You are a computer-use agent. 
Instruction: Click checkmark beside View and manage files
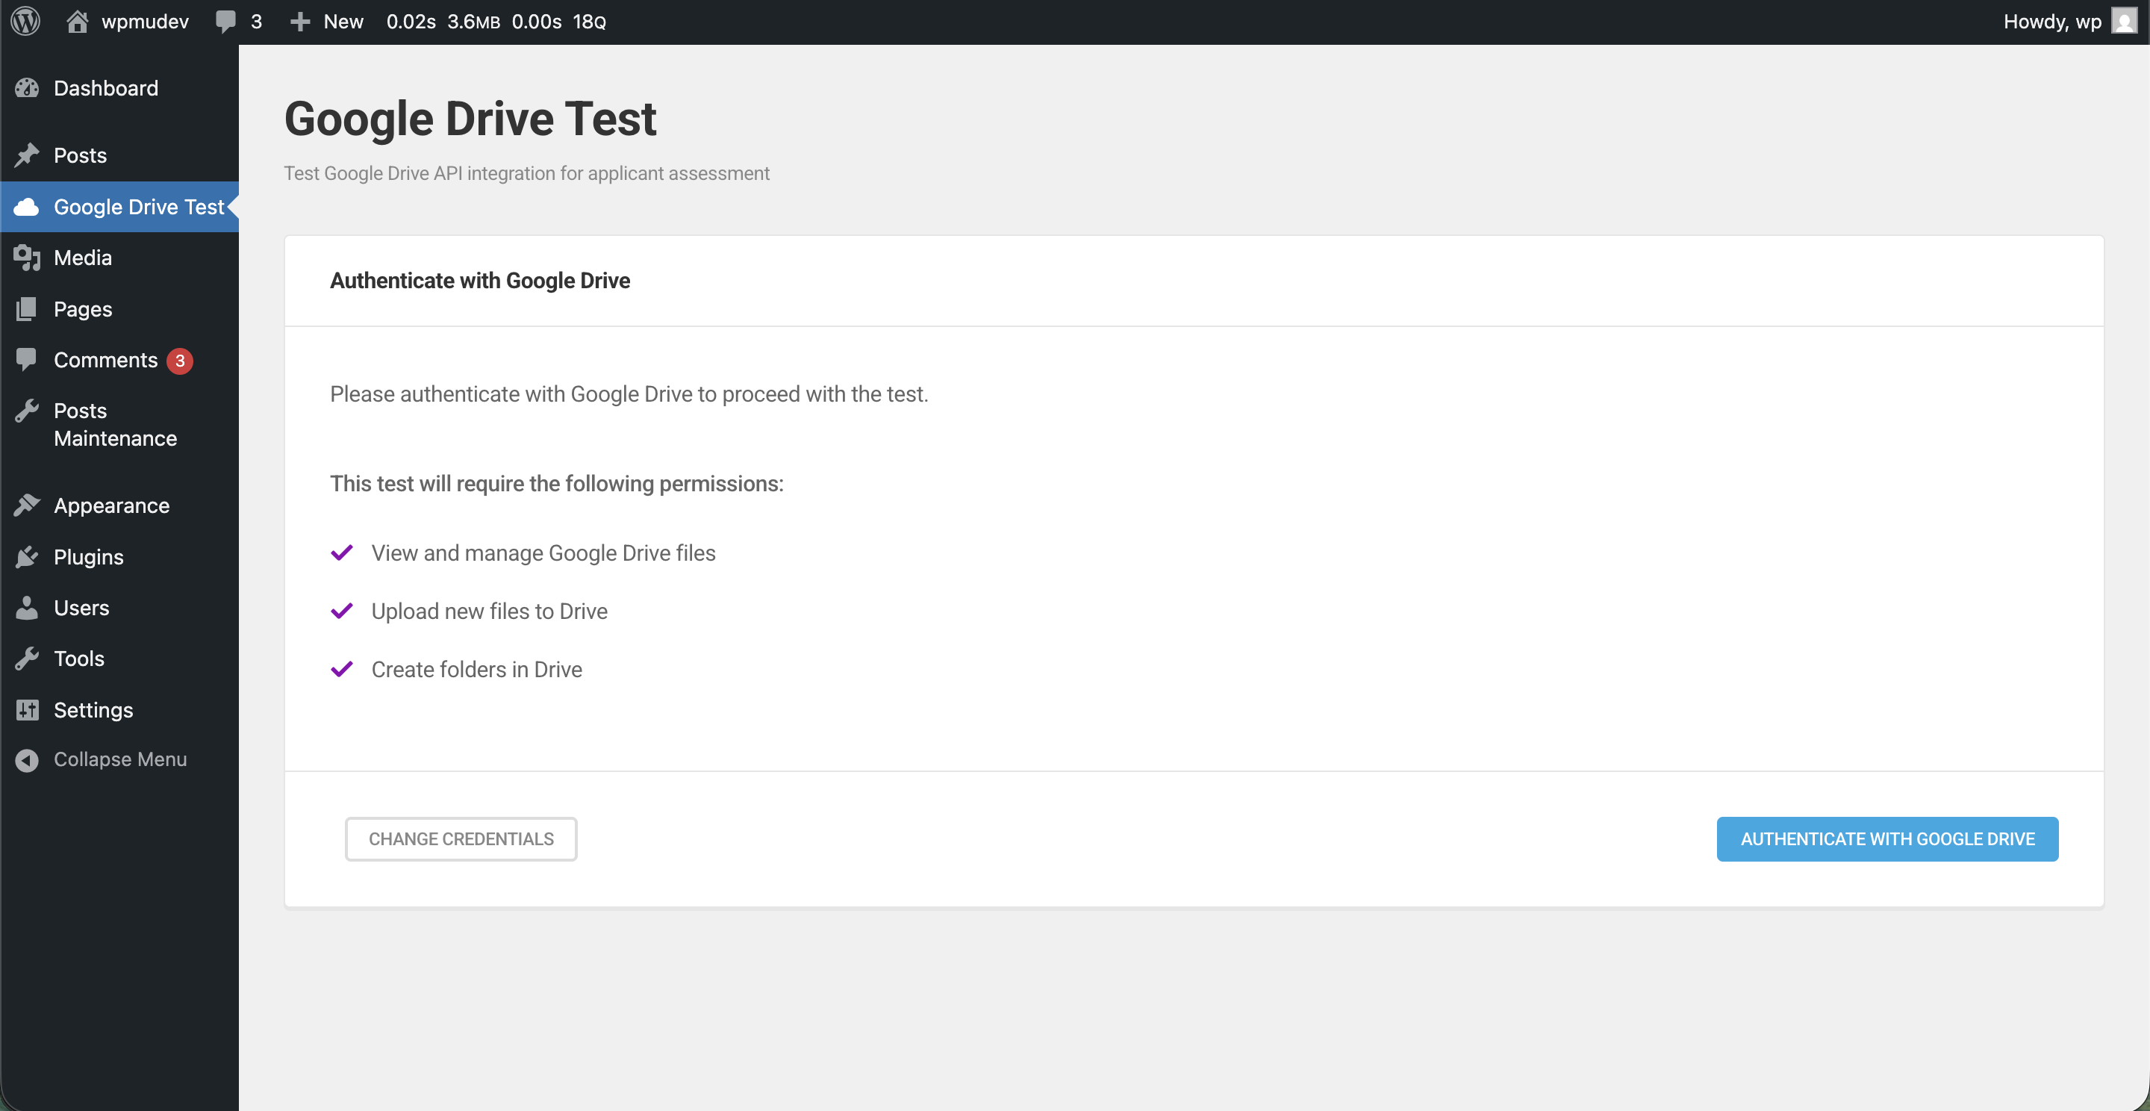[x=342, y=553]
